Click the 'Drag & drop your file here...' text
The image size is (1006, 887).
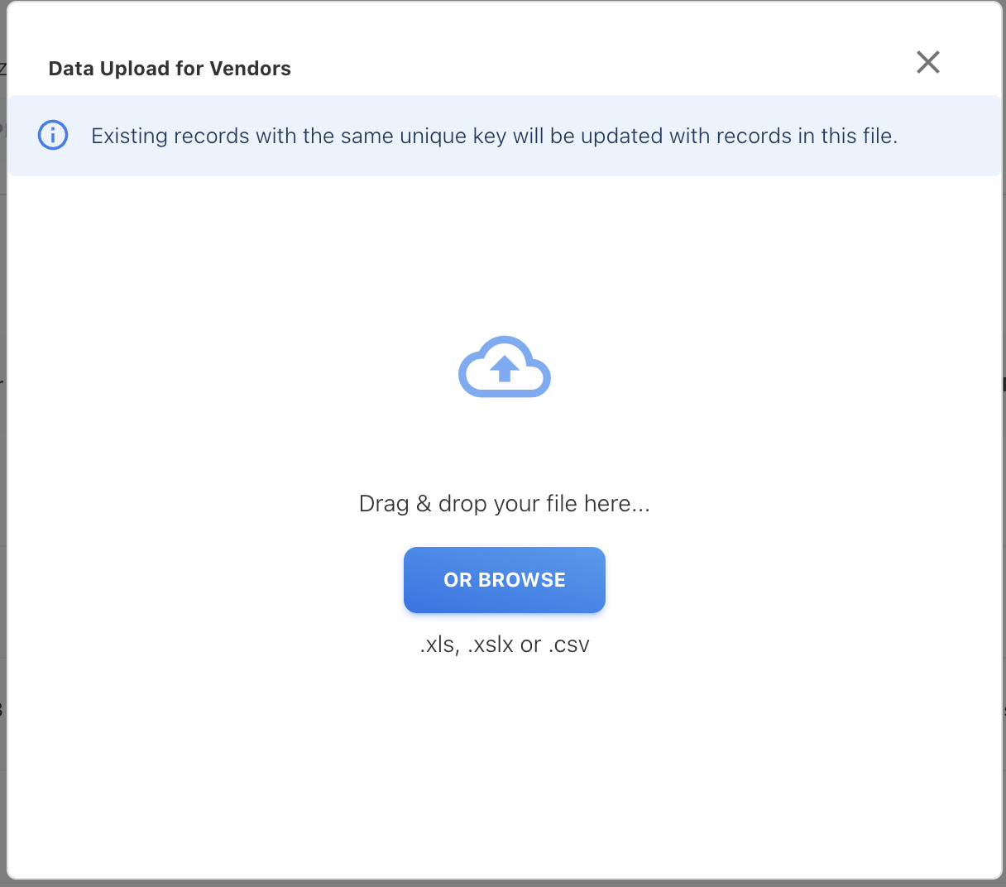point(504,504)
